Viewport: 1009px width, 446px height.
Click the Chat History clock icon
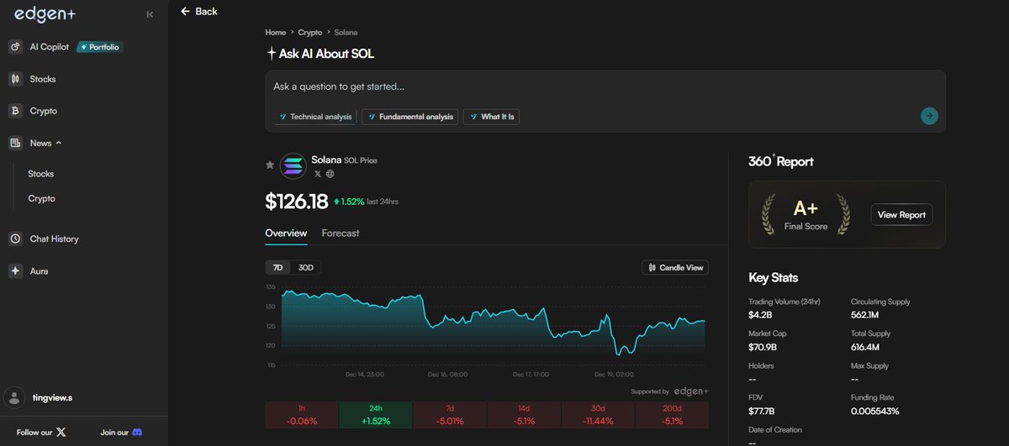tap(14, 239)
